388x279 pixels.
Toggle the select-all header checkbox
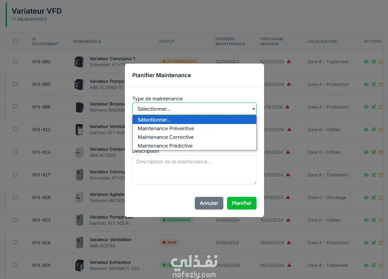15,41
